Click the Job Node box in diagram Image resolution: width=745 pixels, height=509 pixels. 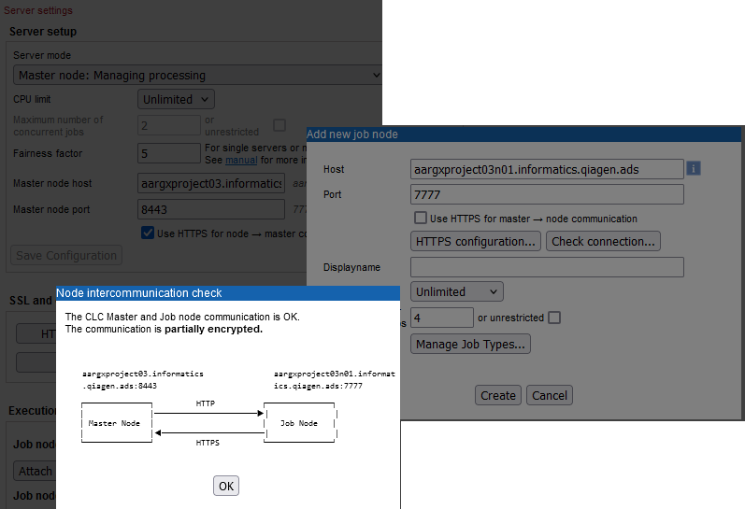[300, 422]
